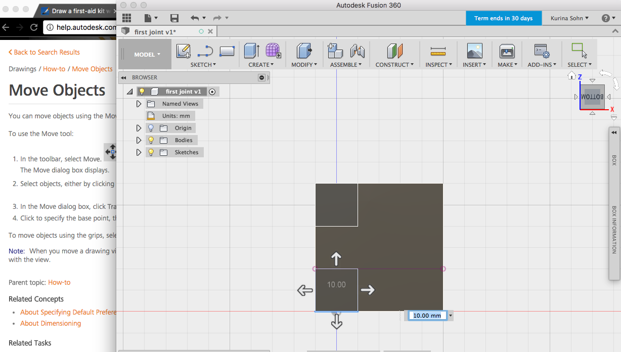Select the Insert image icon
621x352 pixels.
[x=474, y=51]
